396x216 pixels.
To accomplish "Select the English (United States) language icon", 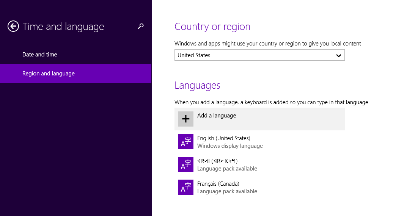I will pos(185,142).
